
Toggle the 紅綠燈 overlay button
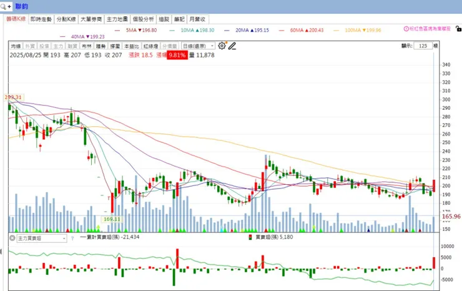pos(151,46)
